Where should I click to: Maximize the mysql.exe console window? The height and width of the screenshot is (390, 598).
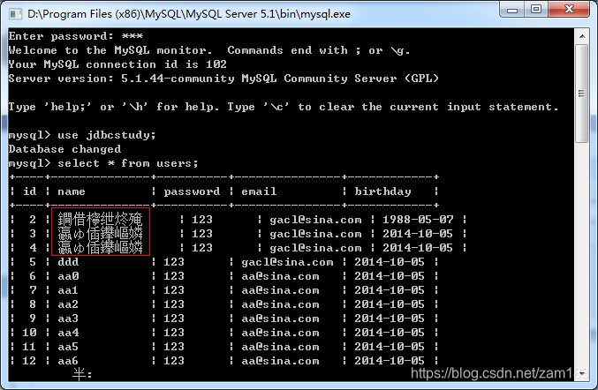(536, 9)
